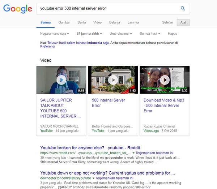Expand the Semua hasil dropdown
Image resolution: width=217 pixels, height=189 pixels.
click(x=150, y=34)
